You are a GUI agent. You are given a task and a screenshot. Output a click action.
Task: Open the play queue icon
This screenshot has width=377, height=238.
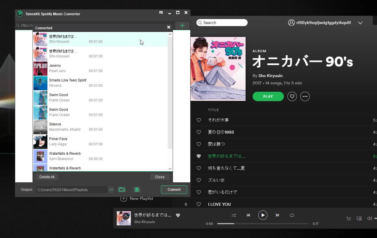(x=349, y=218)
